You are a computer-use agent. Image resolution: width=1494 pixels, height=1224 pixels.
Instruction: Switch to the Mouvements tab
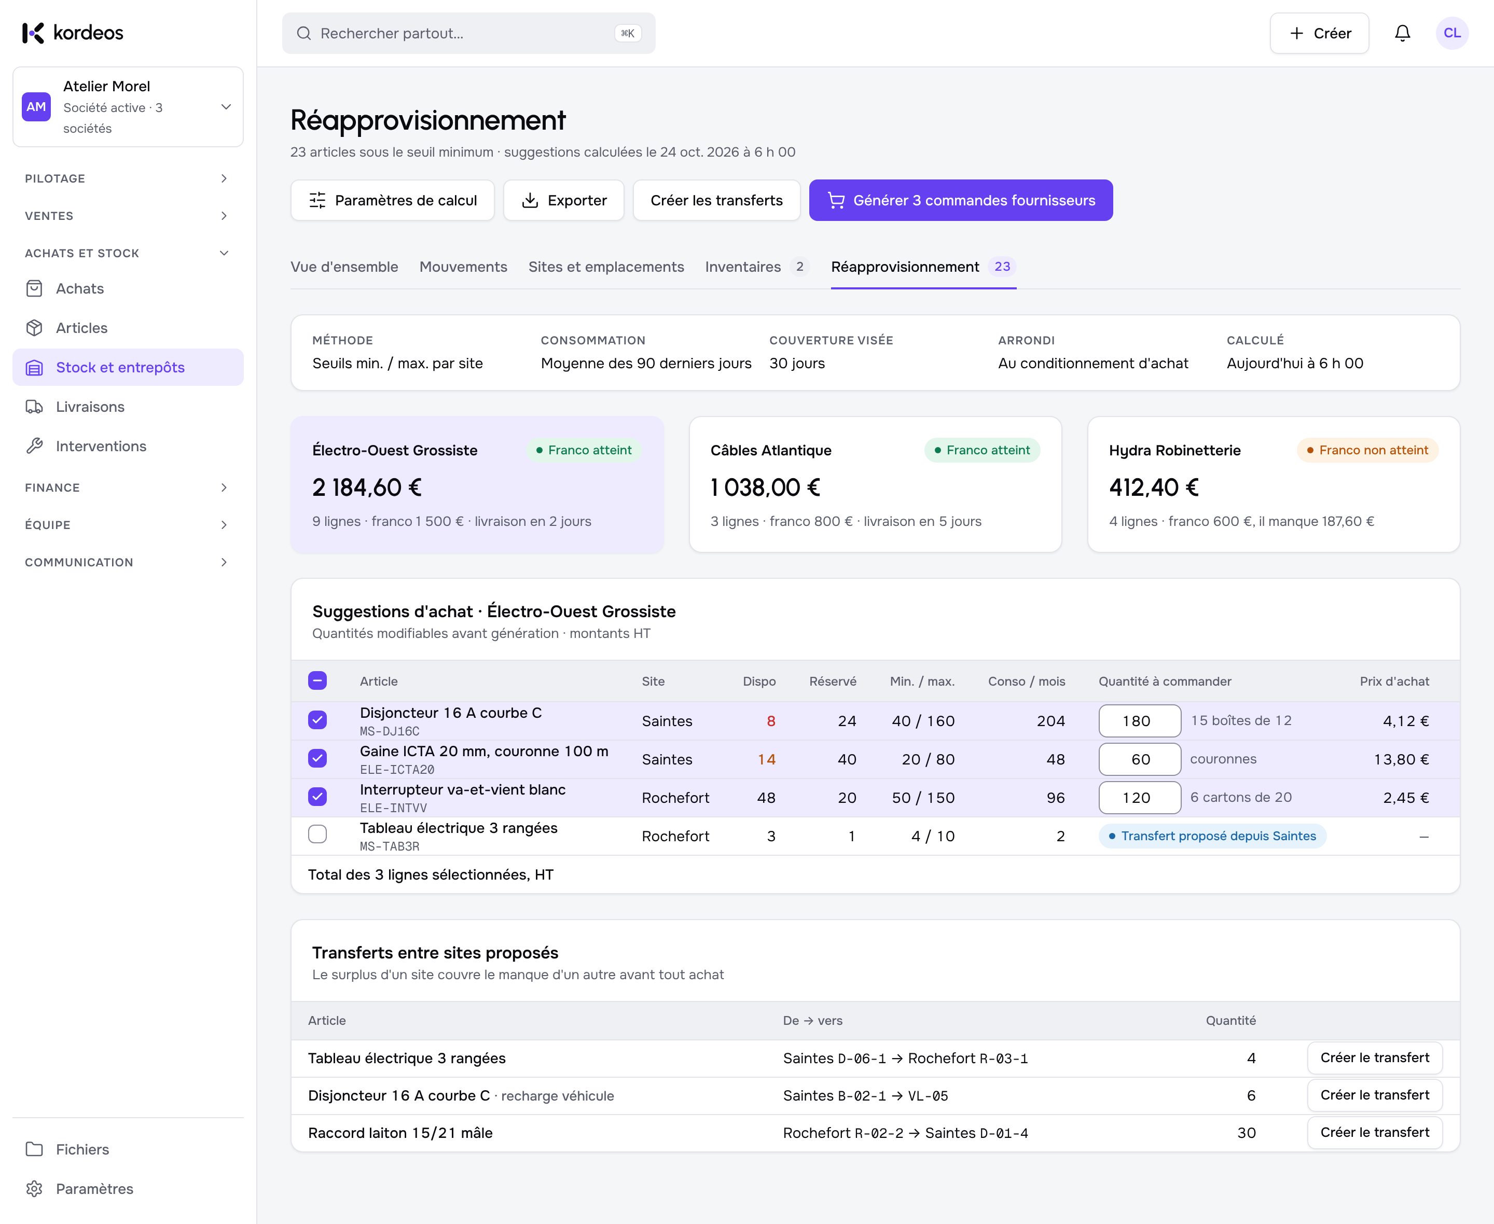click(x=463, y=267)
